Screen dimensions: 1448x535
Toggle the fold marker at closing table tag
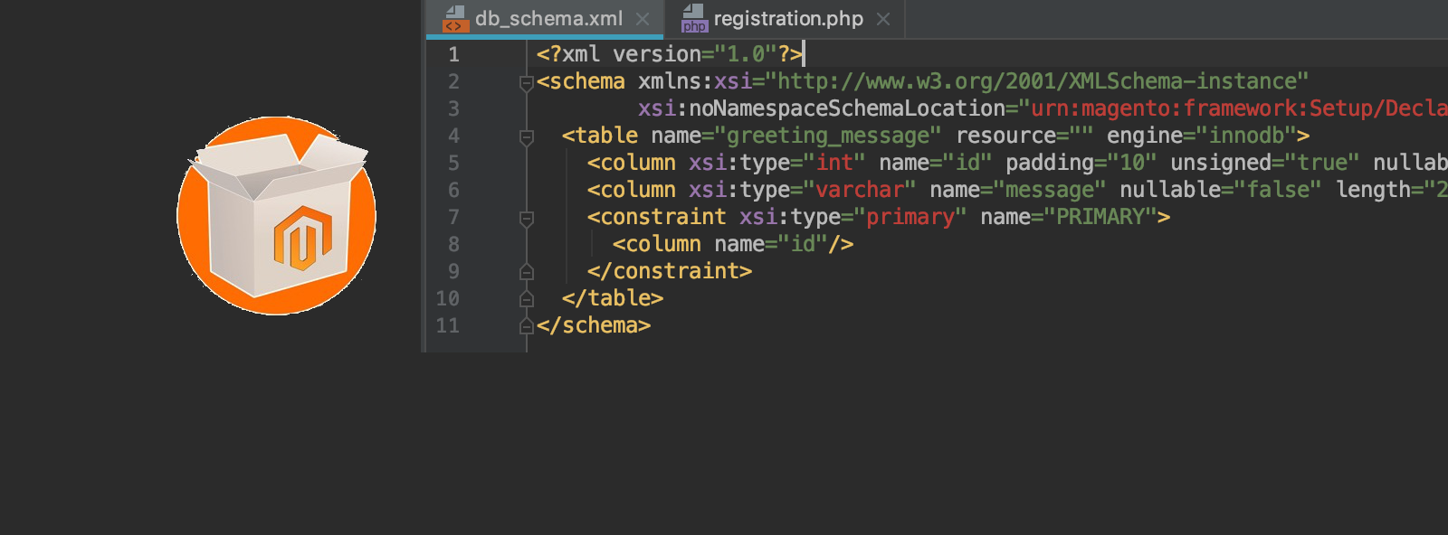(x=527, y=299)
